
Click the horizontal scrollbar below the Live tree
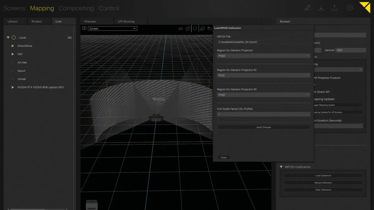click(x=37, y=209)
